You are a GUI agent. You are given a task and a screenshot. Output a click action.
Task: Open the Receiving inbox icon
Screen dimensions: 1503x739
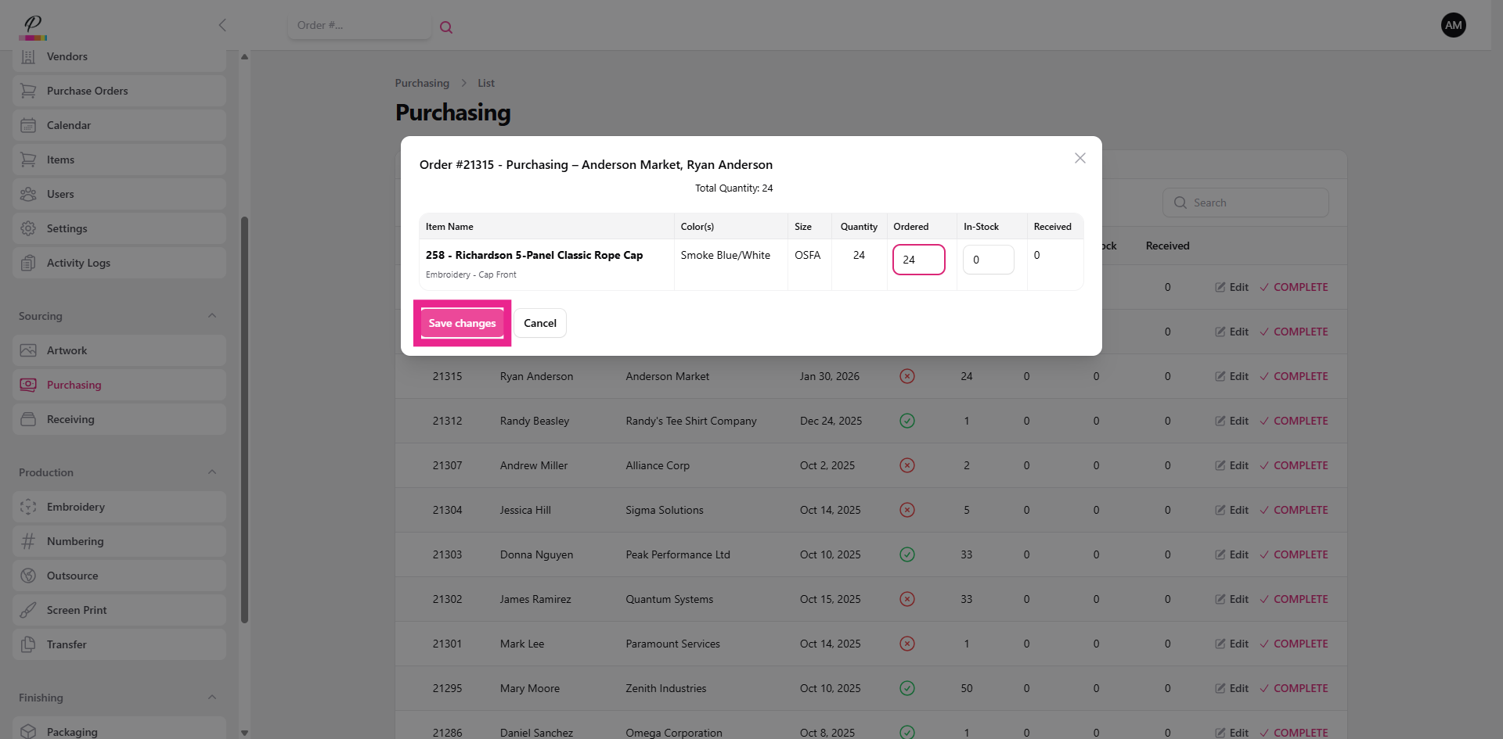(x=28, y=419)
